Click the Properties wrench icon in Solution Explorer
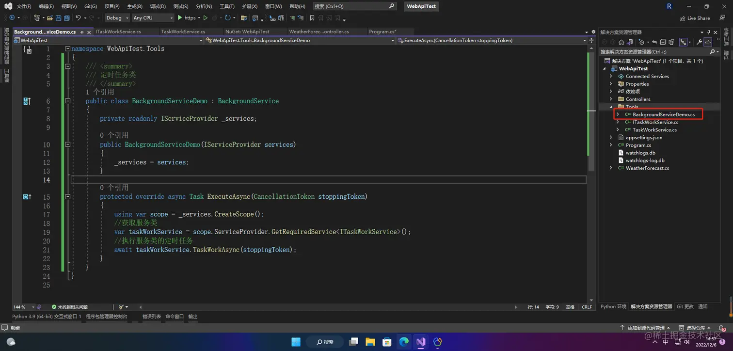 coord(699,42)
